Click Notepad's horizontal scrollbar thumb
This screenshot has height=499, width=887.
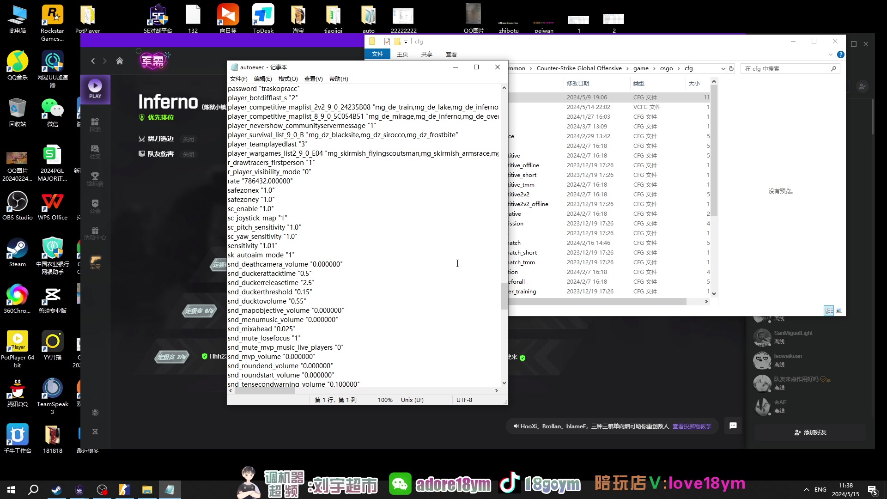click(265, 391)
